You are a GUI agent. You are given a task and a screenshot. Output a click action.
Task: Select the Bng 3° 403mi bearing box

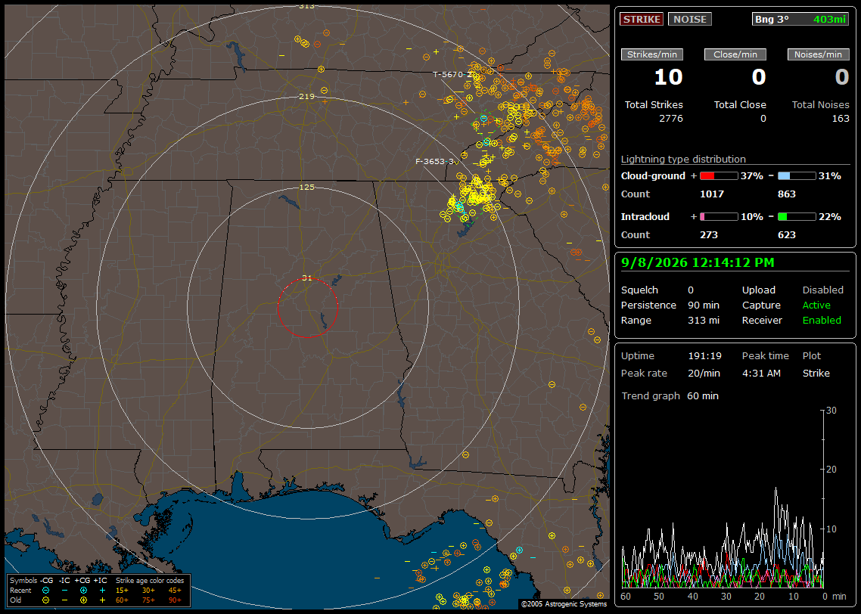coord(800,19)
